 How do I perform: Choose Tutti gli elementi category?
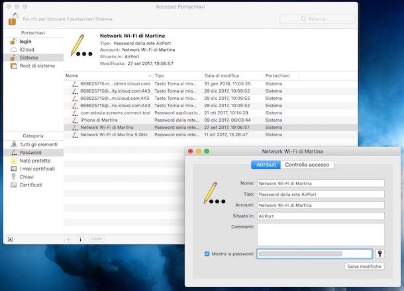coord(34,144)
